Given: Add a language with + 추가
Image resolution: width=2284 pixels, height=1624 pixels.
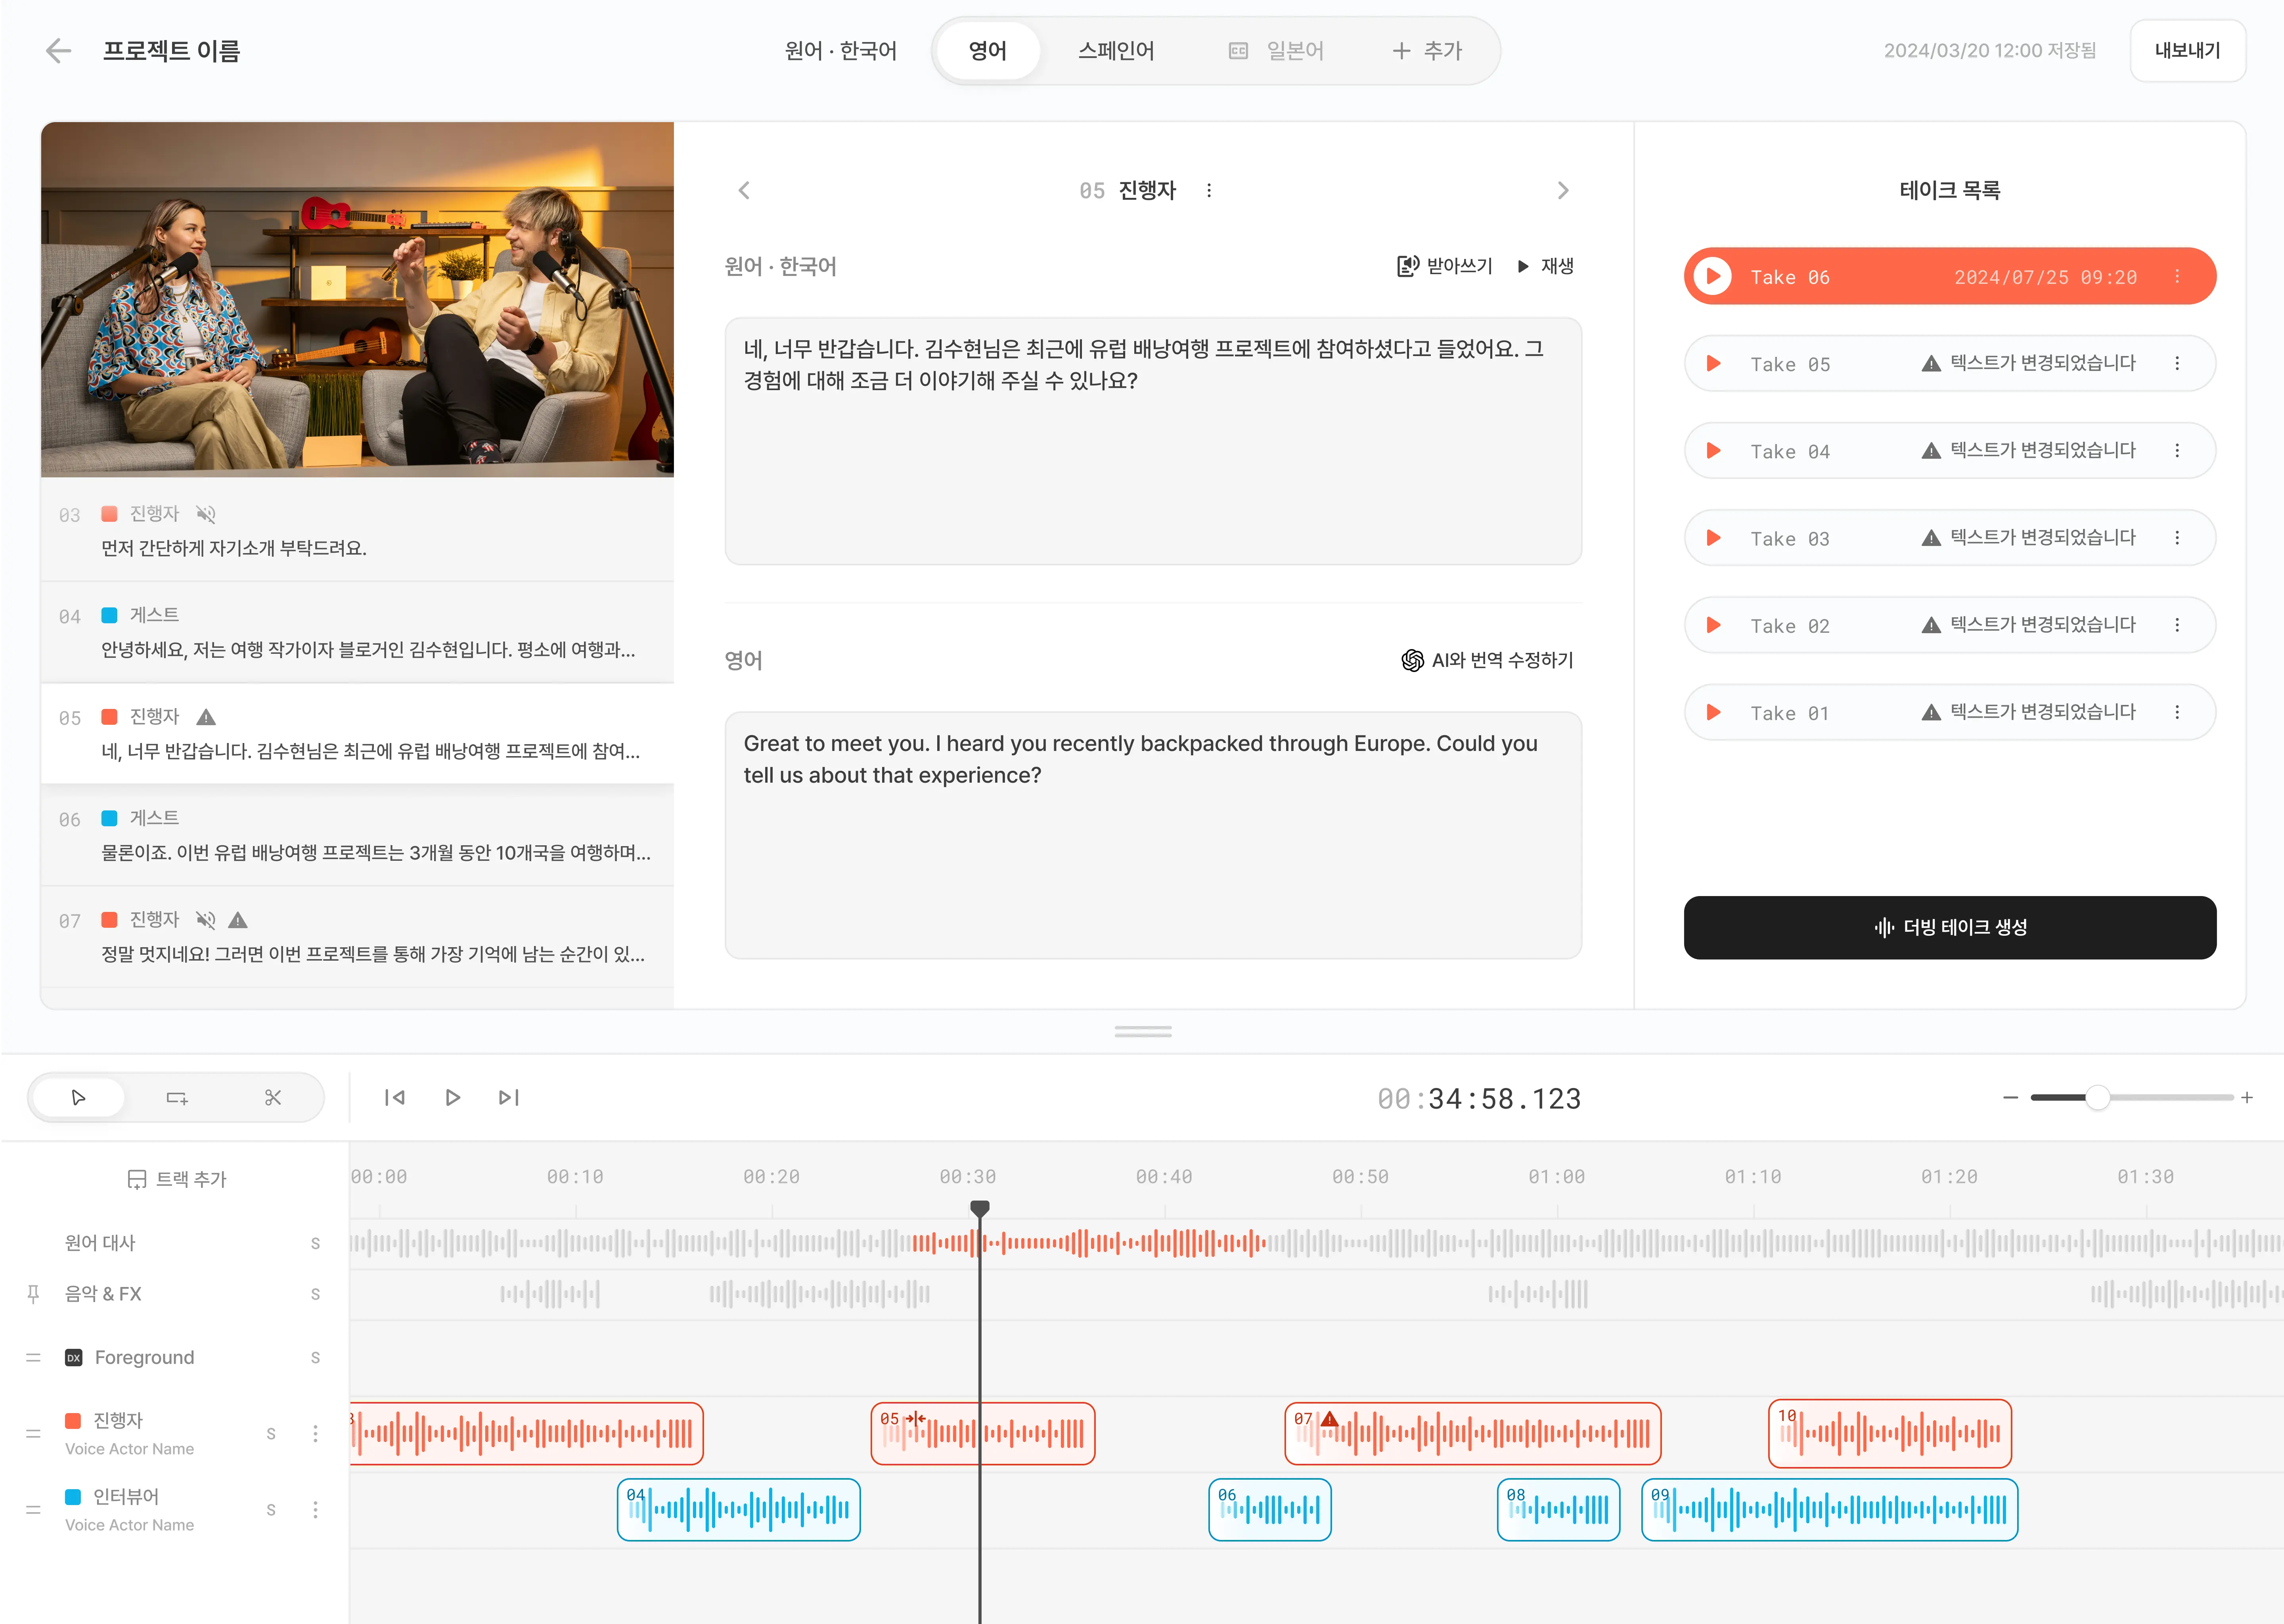Looking at the screenshot, I should 1427,51.
